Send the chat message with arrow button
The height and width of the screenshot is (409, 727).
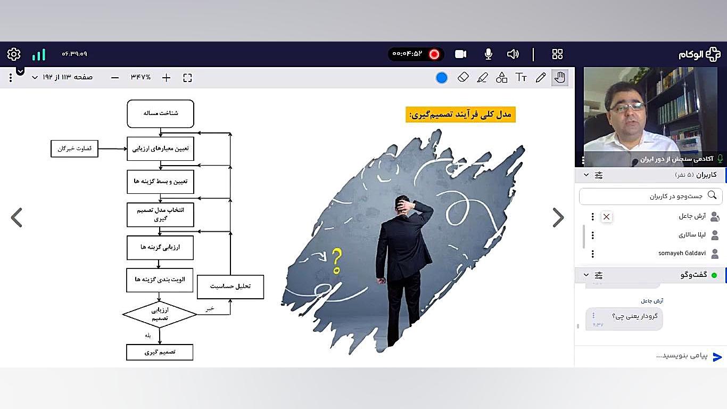pos(717,357)
